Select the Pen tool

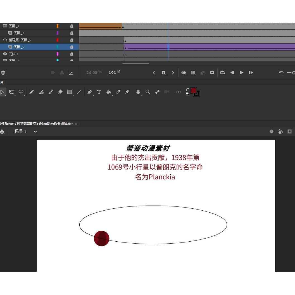(x=90, y=92)
